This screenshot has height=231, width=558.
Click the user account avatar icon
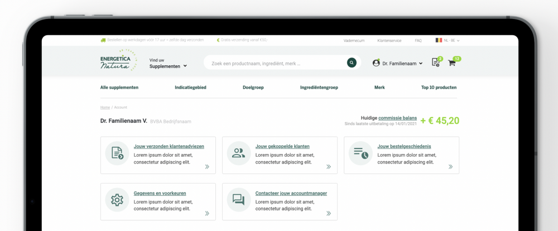376,63
